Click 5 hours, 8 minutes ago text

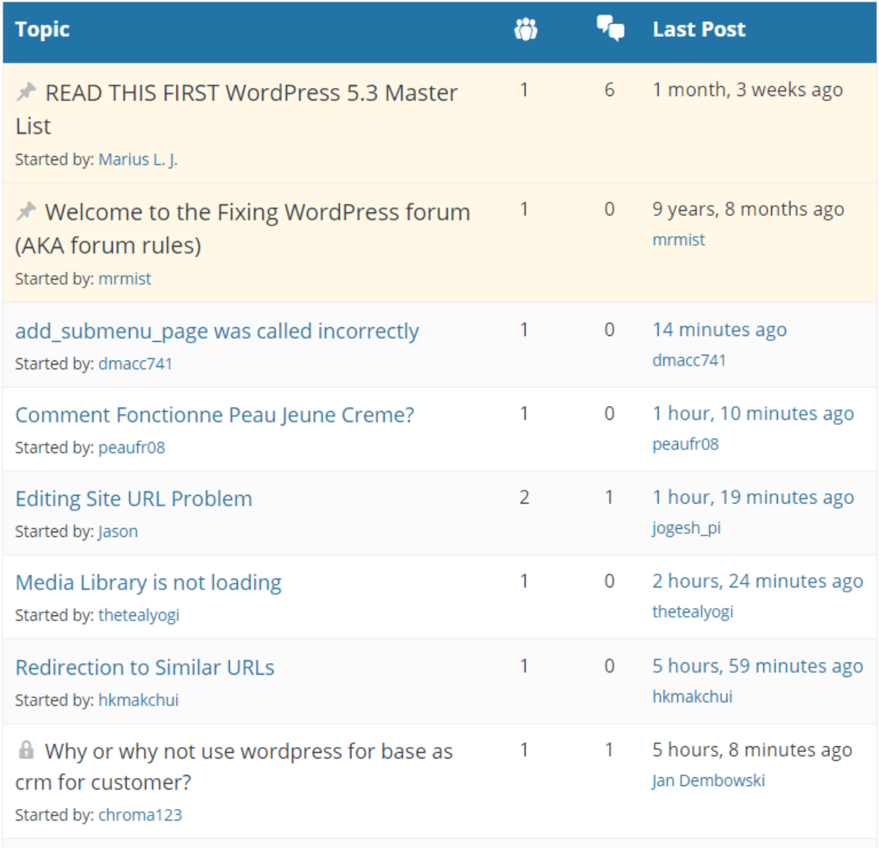pyautogui.click(x=752, y=750)
